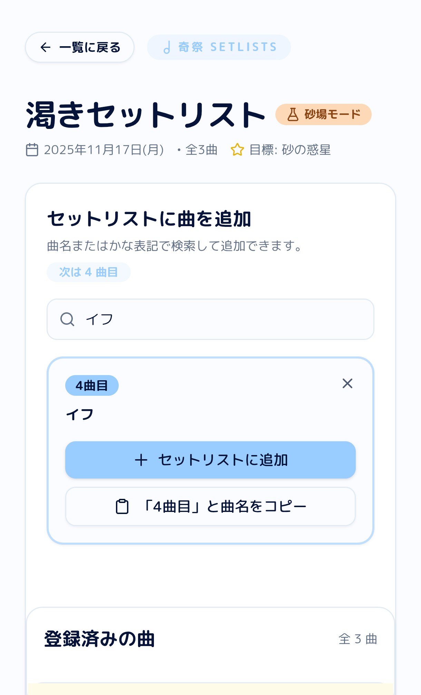Copy via 「4曲目」と曲名をコピー button
Viewport: 421px width, 695px height.
[x=210, y=506]
